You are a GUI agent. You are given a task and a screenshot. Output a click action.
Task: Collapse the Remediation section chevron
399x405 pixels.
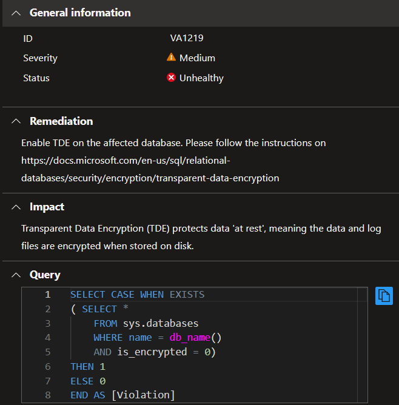point(16,121)
